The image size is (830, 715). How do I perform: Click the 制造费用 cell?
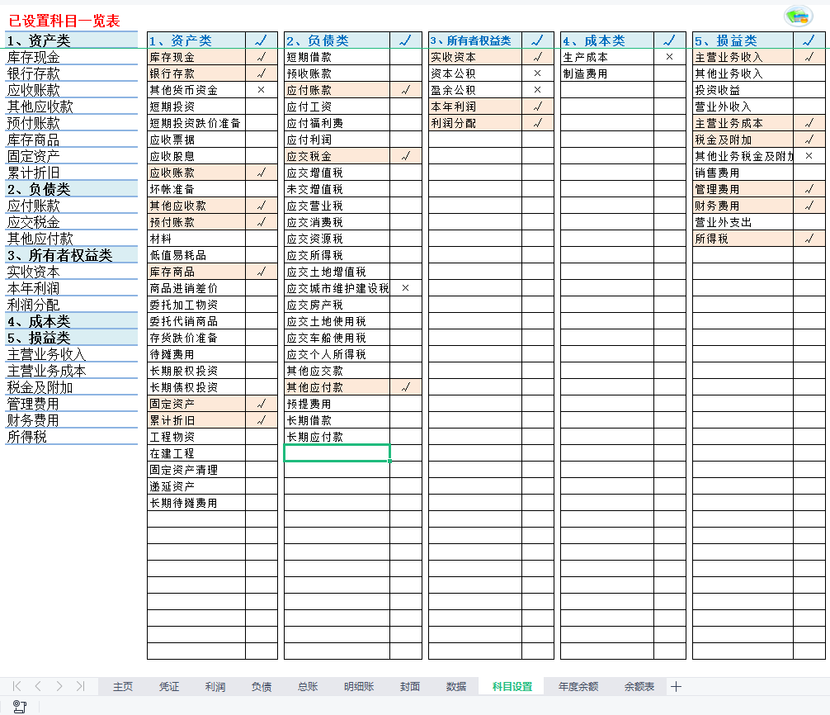click(x=607, y=73)
